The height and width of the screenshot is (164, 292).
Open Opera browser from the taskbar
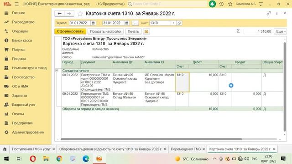pos(33,159)
